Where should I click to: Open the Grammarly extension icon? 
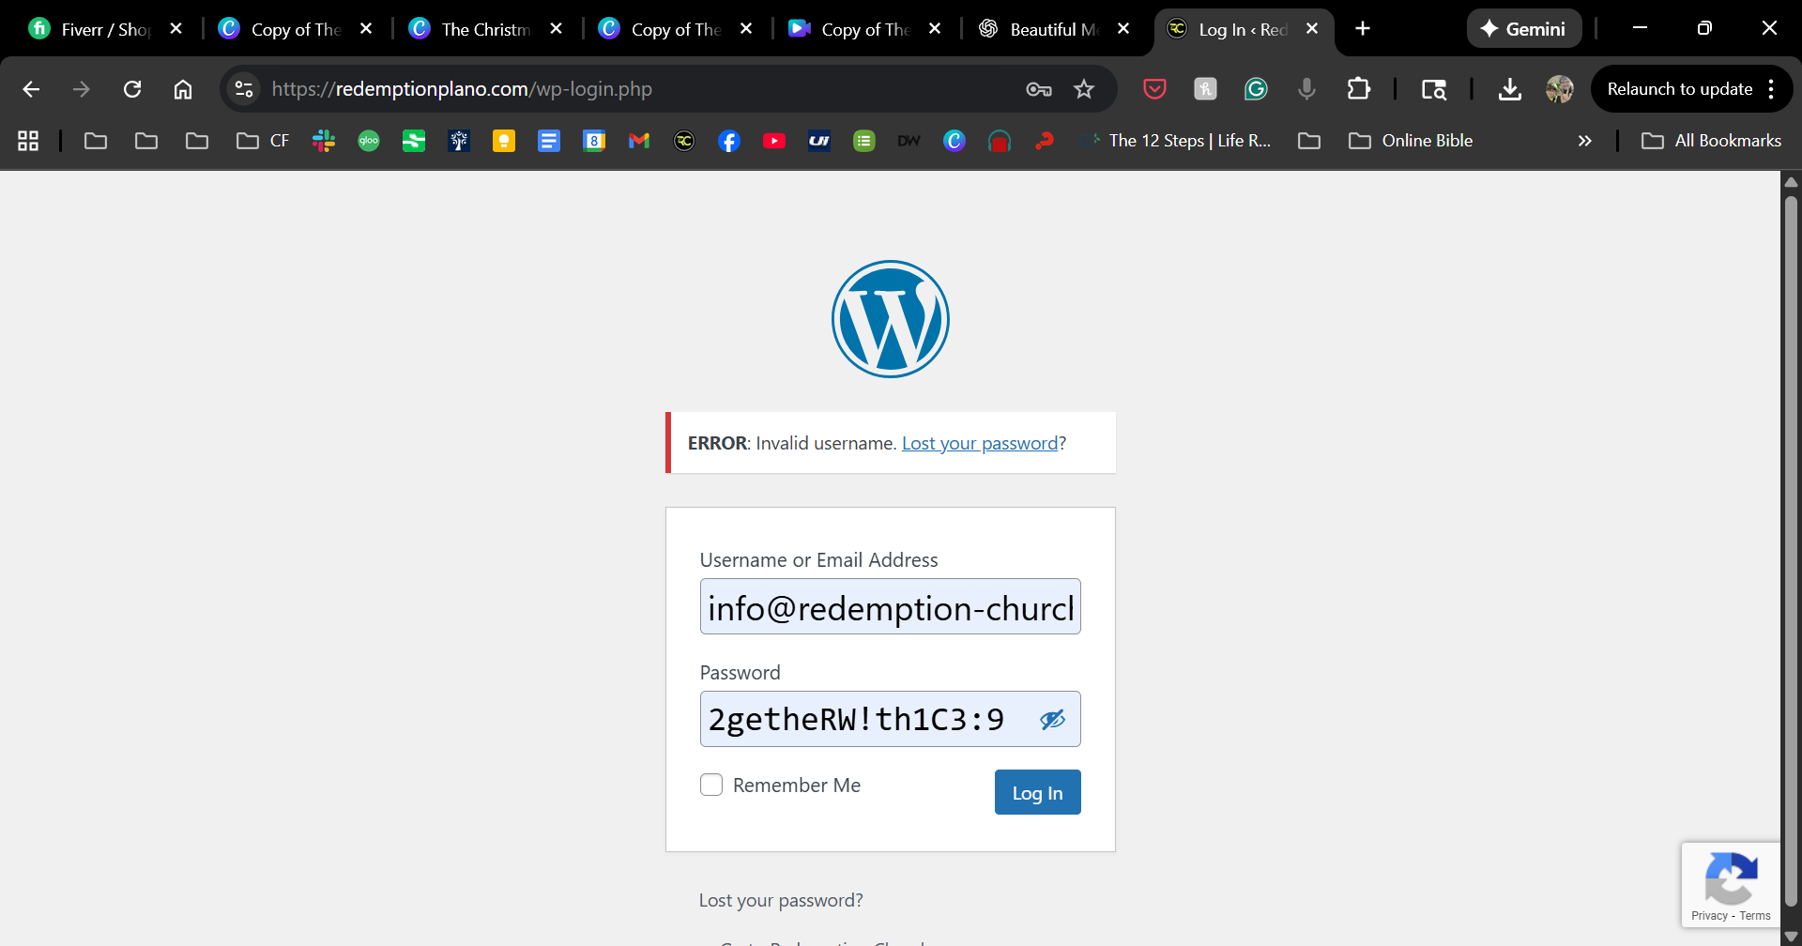tap(1256, 89)
